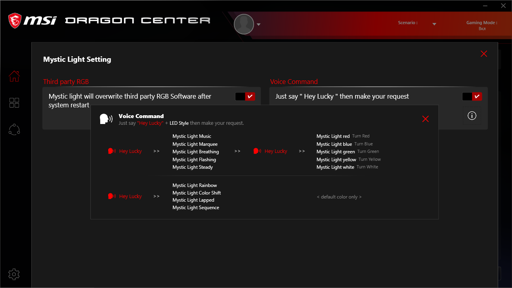Image resolution: width=512 pixels, height=288 pixels.
Task: Expand the user profile dropdown arrow
Action: tap(258, 25)
